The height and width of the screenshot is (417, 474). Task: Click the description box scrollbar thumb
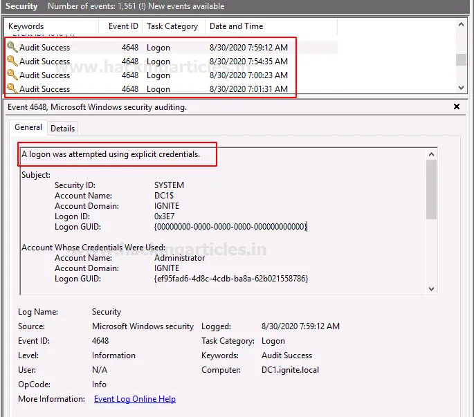click(x=432, y=189)
